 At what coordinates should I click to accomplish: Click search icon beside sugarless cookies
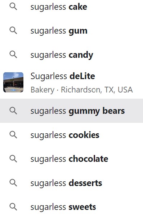(13, 135)
